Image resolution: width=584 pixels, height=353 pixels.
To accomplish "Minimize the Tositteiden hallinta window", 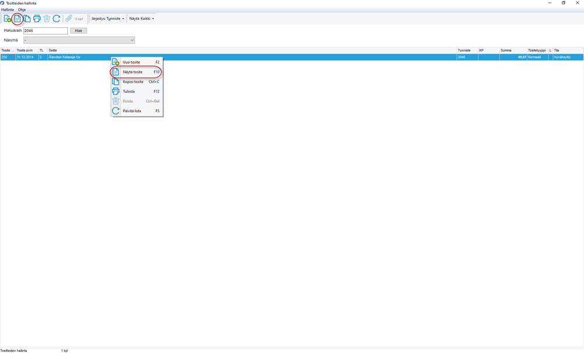I will click(x=550, y=3).
